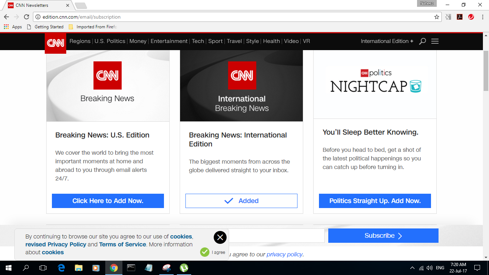Viewport: 489px width, 275px height.
Task: Open the VR section
Action: [x=306, y=41]
